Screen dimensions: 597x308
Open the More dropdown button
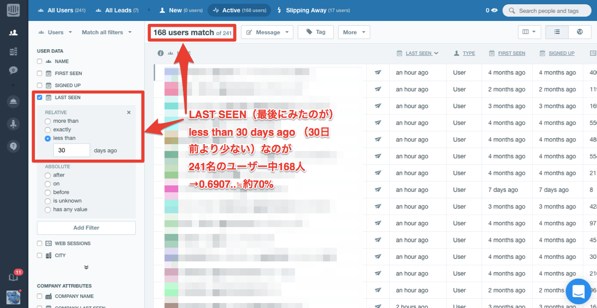tap(354, 32)
